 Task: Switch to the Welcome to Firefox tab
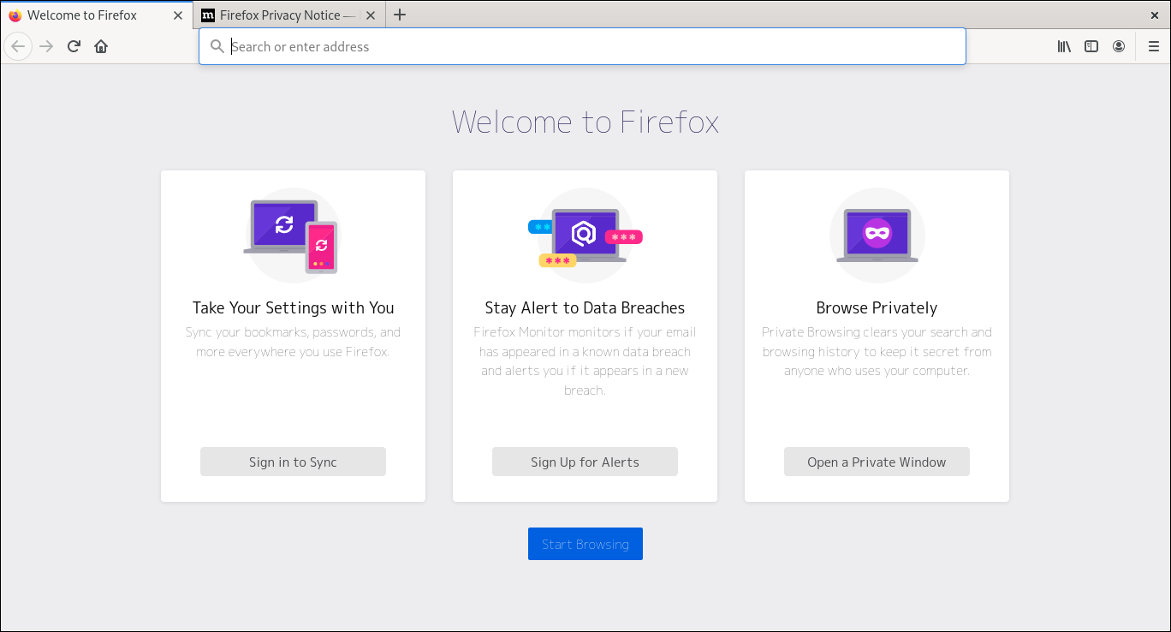(96, 15)
